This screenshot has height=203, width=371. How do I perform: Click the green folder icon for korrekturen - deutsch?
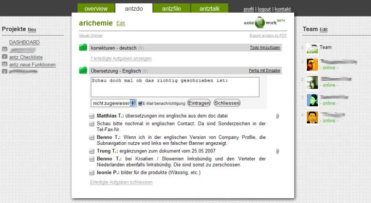[83, 47]
